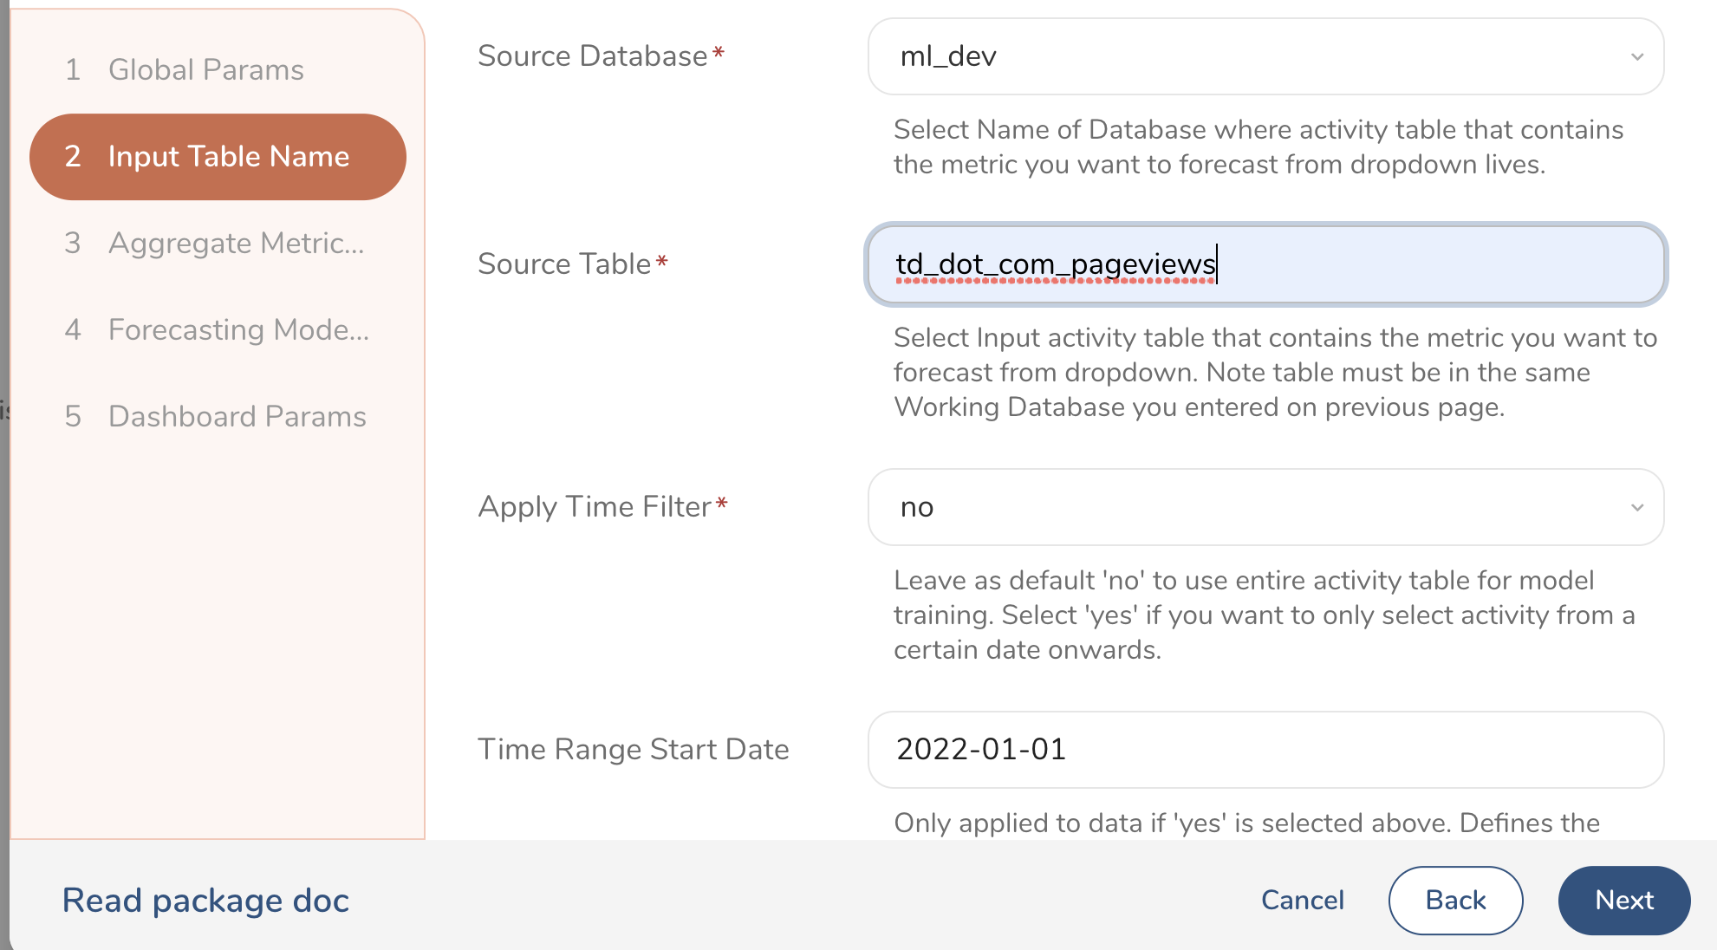Click the Source Table field label
The image size is (1717, 950).
[x=564, y=264]
